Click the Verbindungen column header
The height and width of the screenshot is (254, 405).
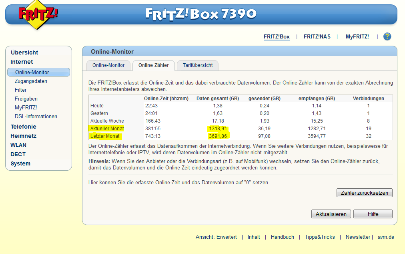point(368,99)
